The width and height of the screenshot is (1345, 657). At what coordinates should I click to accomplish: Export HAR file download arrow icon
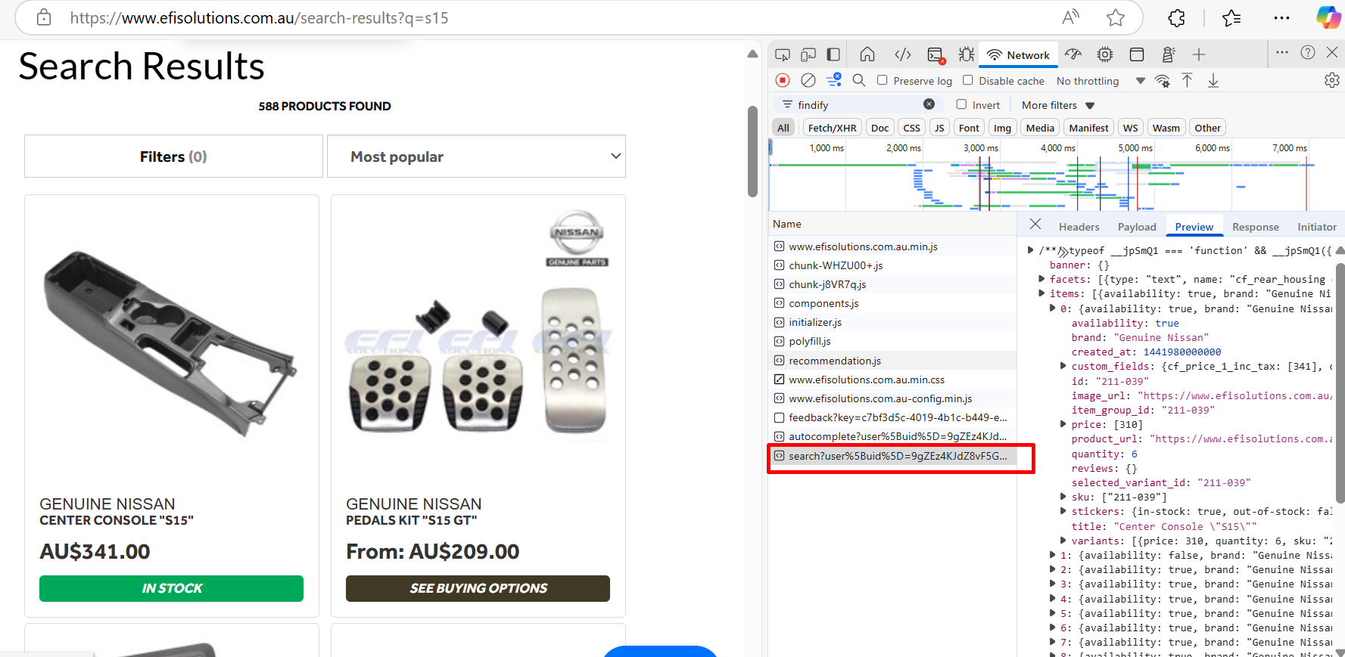tap(1213, 80)
